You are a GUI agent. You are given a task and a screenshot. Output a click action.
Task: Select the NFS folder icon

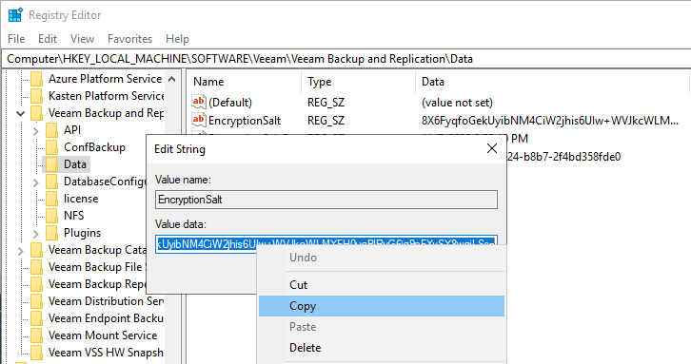click(x=51, y=216)
